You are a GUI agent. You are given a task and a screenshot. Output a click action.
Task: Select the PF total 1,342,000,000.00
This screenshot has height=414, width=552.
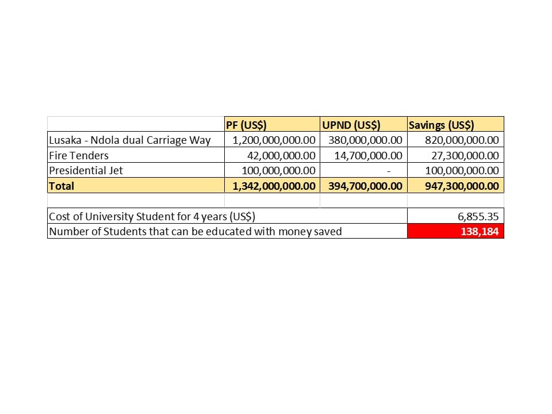click(x=272, y=186)
